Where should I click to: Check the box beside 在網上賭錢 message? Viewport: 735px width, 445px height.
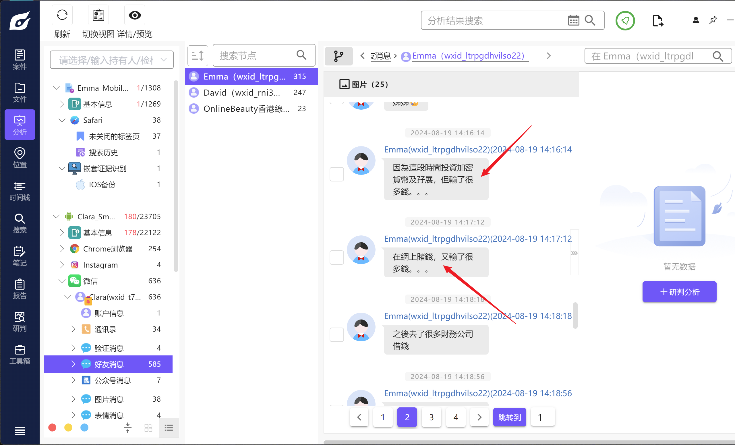[x=336, y=258]
